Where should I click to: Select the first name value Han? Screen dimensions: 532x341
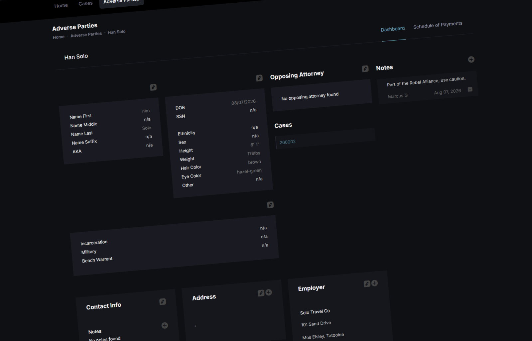146,111
